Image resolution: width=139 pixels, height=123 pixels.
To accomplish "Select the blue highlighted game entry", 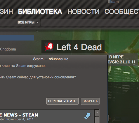I will [17, 38].
